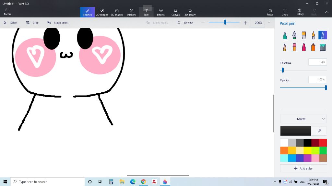The height and width of the screenshot is (186, 332).
Task: Choose the light gray color swatch
Action: (x=292, y=143)
